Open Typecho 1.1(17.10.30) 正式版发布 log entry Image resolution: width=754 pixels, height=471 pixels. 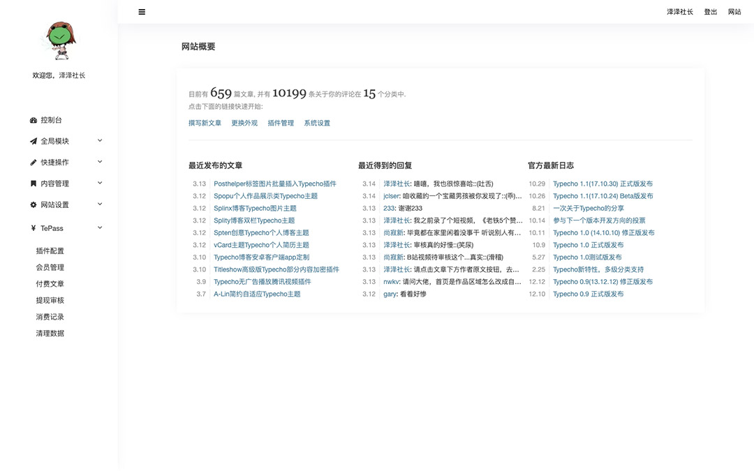[x=603, y=184]
